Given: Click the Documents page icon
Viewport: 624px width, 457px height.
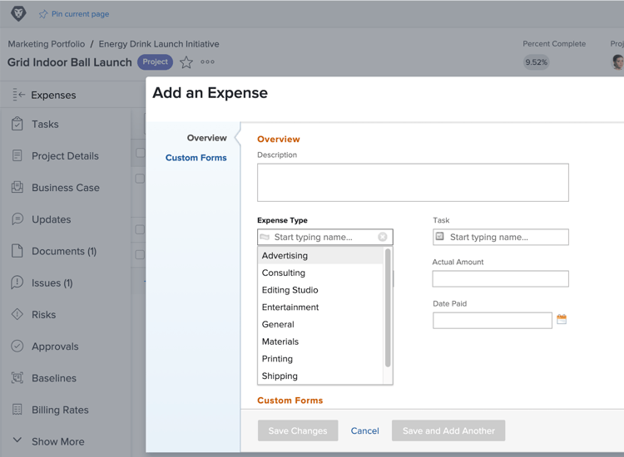Looking at the screenshot, I should click(x=17, y=251).
